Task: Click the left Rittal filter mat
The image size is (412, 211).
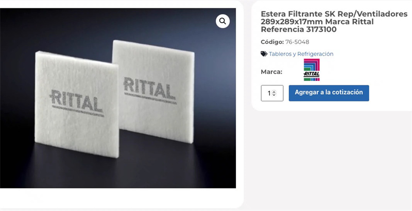Action: [77, 104]
